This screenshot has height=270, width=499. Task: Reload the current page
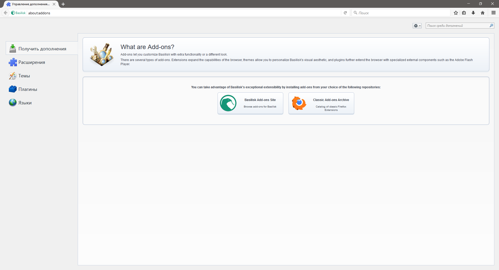pyautogui.click(x=345, y=13)
